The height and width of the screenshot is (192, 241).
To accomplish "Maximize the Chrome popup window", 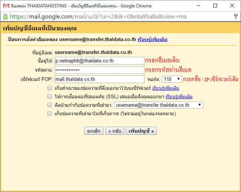I will [x=215, y=6].
